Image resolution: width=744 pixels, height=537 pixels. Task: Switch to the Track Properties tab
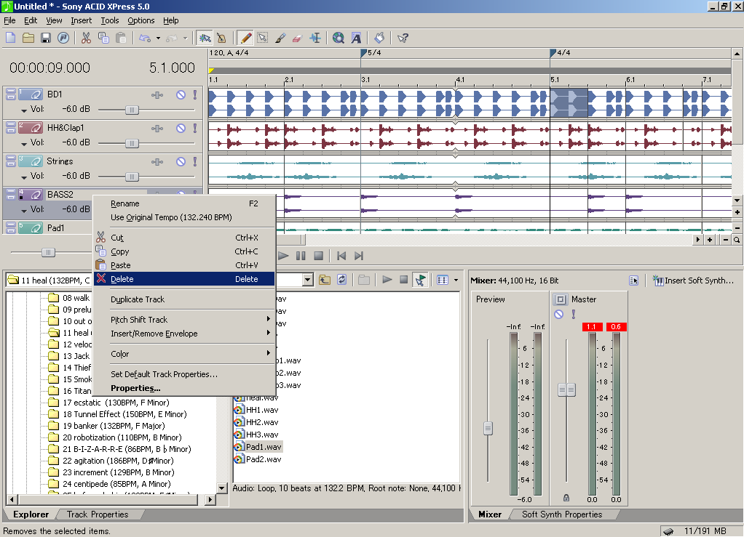coord(98,514)
